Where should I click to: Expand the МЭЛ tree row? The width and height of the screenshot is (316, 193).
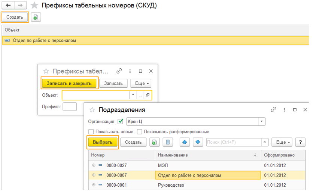93,165
